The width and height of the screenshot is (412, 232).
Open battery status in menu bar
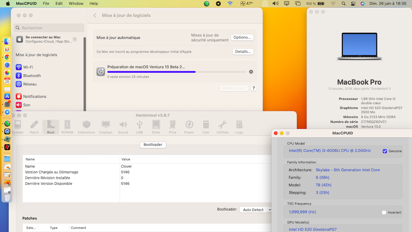point(315,3)
